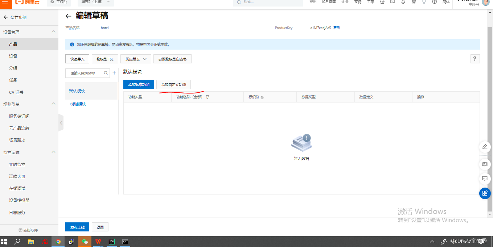This screenshot has height=247, width=493.
Task: Click the plus icon to add module
Action: tap(114, 73)
